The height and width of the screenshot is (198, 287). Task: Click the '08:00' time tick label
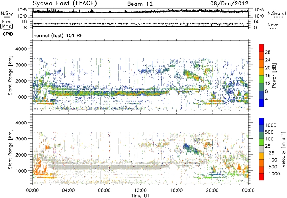(104, 190)
